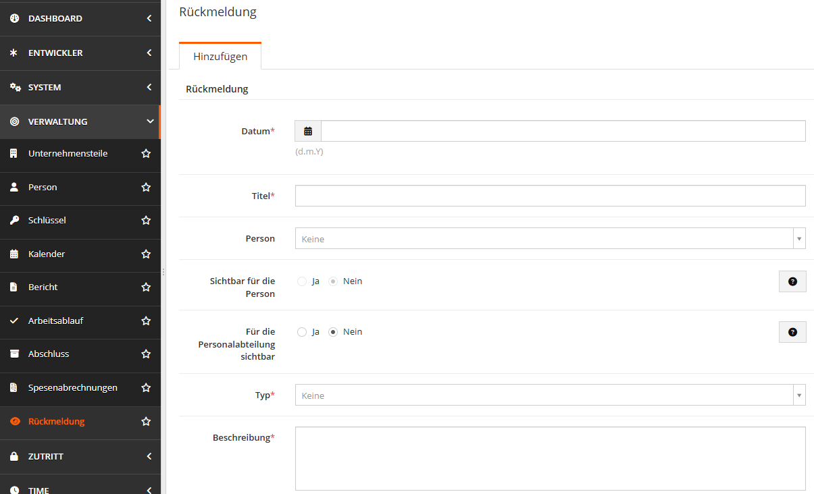Expand the SYSTEM sidebar section
Viewport: 814px width, 494px height.
coord(81,87)
